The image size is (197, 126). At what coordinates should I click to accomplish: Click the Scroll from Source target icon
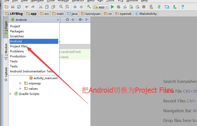[67, 20]
